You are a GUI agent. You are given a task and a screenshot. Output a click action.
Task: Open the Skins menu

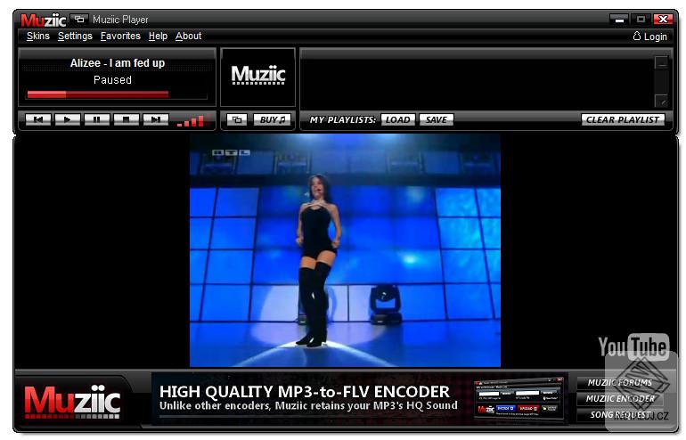coord(38,36)
